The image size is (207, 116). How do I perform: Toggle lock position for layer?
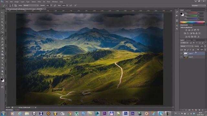[191, 50]
